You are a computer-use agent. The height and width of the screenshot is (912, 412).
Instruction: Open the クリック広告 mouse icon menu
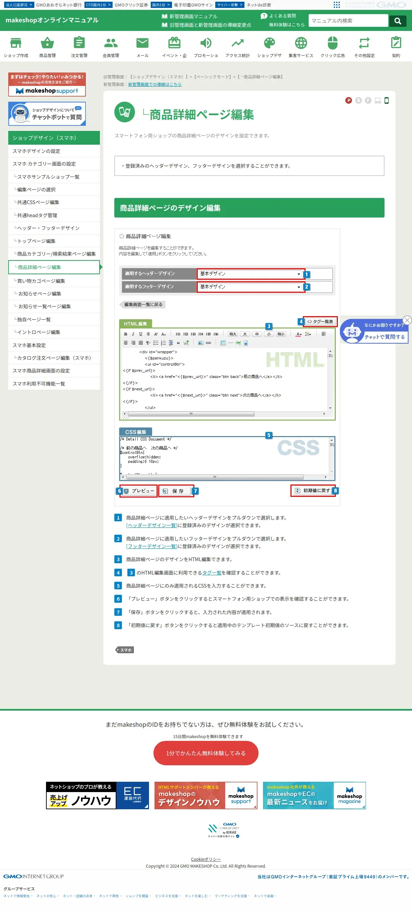point(333,47)
